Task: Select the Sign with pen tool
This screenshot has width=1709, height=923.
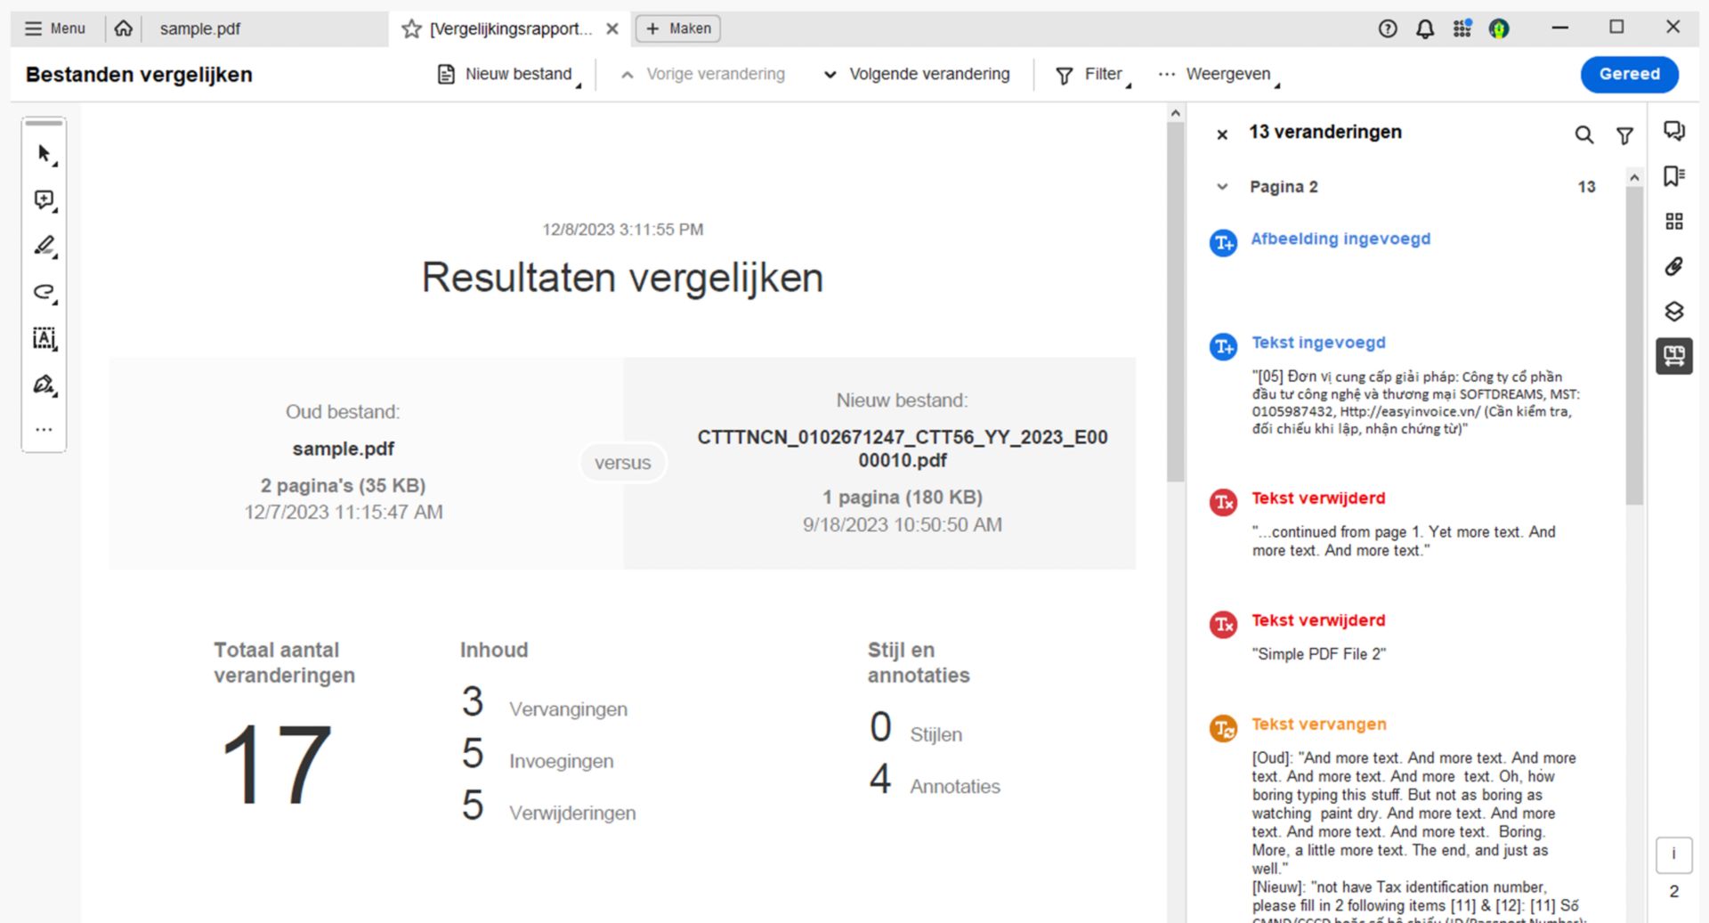Action: [45, 385]
